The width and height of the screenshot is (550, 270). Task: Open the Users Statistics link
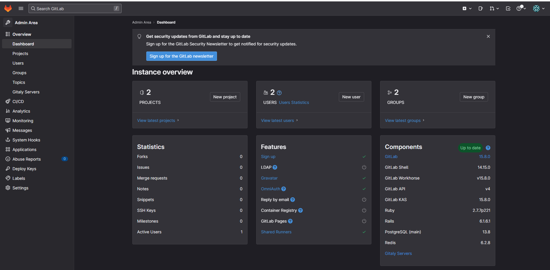(x=294, y=102)
